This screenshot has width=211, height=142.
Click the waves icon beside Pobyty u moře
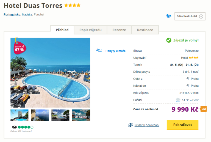[99, 51]
